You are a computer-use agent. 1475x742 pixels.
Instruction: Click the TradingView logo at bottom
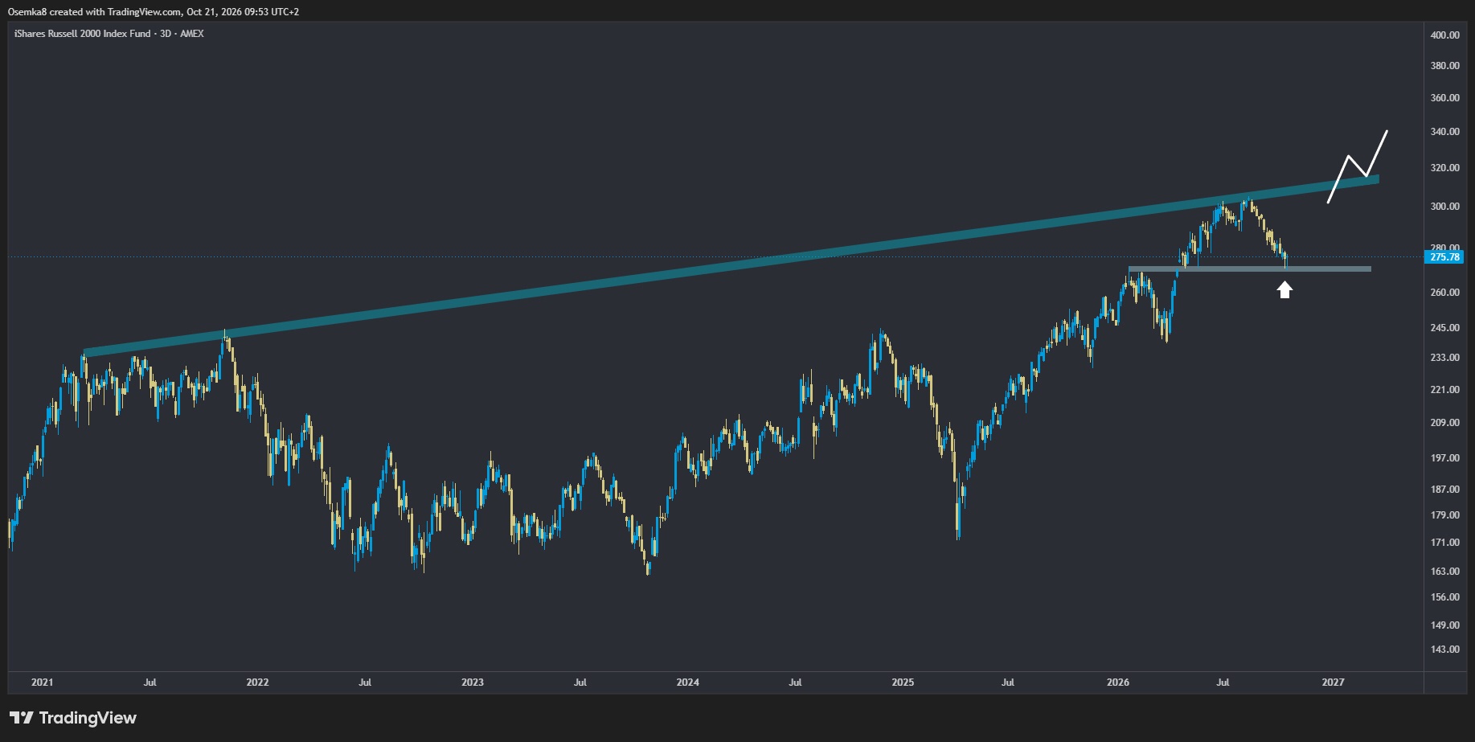(73, 718)
